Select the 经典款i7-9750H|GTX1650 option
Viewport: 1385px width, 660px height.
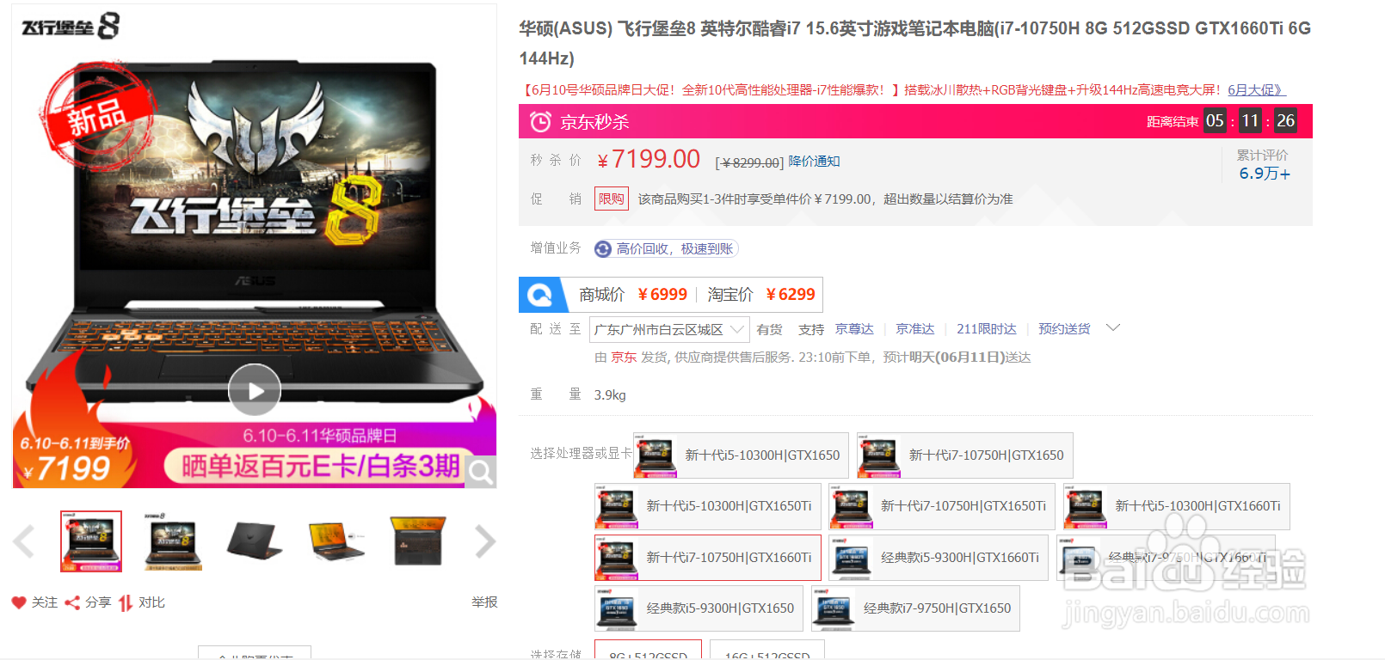tap(915, 608)
